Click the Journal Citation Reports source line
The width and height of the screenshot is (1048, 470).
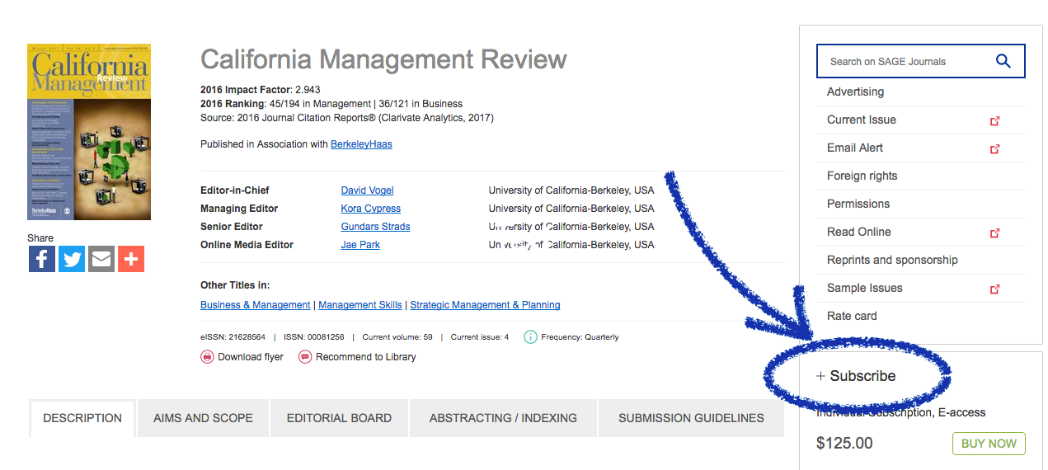point(347,119)
